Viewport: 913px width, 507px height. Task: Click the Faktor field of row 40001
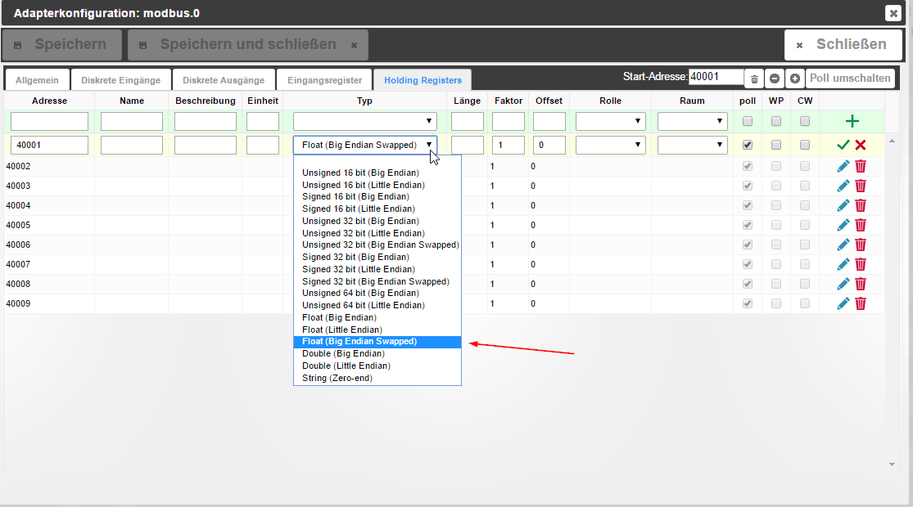point(508,145)
